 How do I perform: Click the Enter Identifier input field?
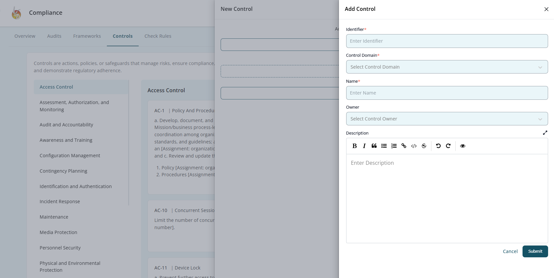(446, 41)
